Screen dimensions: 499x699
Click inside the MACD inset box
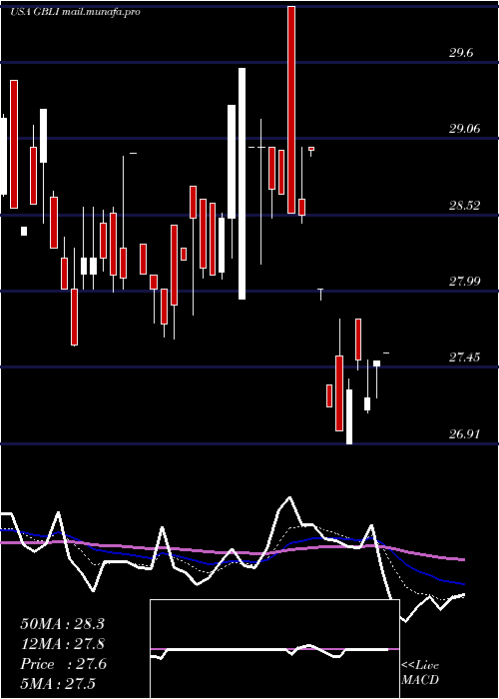(x=274, y=649)
